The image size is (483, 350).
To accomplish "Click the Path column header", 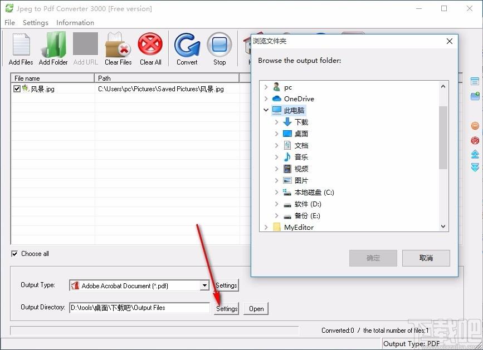I will point(167,78).
